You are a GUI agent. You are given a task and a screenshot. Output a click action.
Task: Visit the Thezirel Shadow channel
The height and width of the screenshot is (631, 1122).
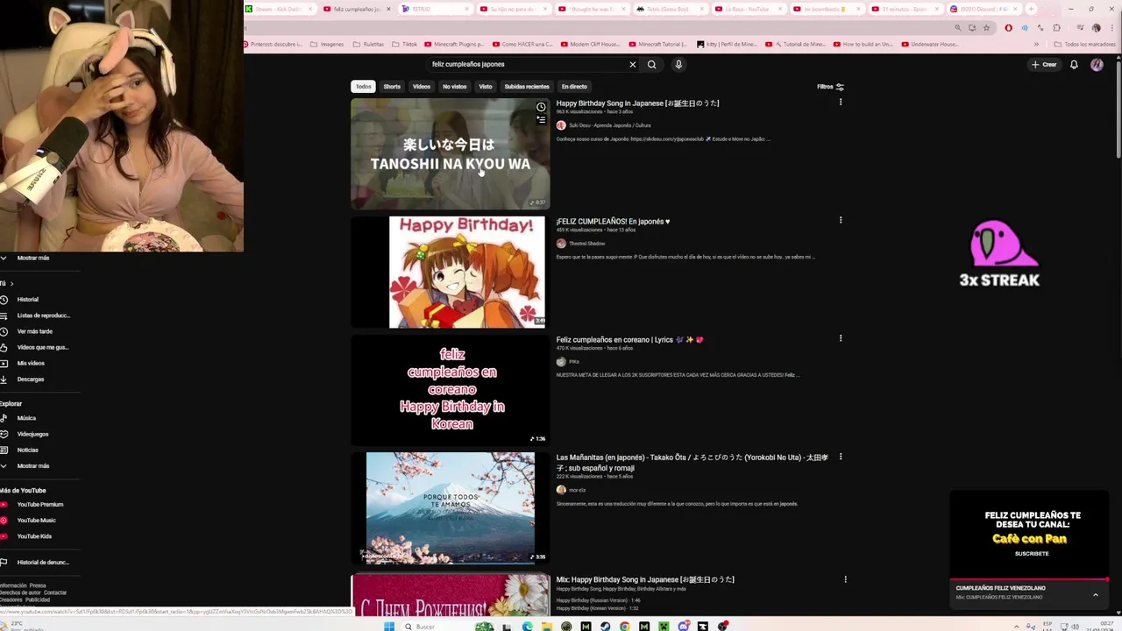(x=586, y=244)
